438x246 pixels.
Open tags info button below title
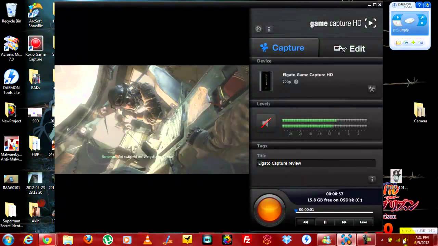pos(372,179)
